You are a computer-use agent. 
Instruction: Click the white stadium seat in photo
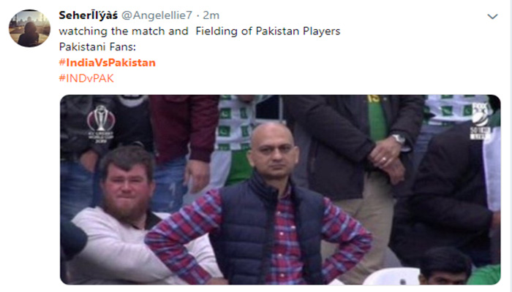(x=392, y=277)
